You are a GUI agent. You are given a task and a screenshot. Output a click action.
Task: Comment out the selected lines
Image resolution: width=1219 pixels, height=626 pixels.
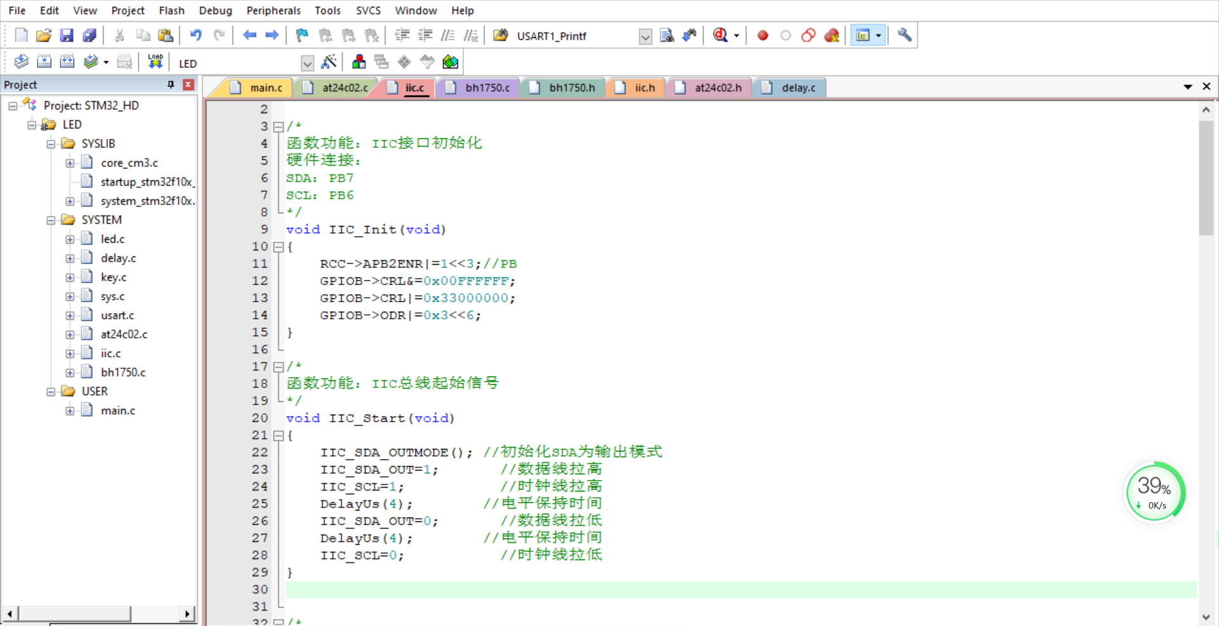click(x=448, y=36)
